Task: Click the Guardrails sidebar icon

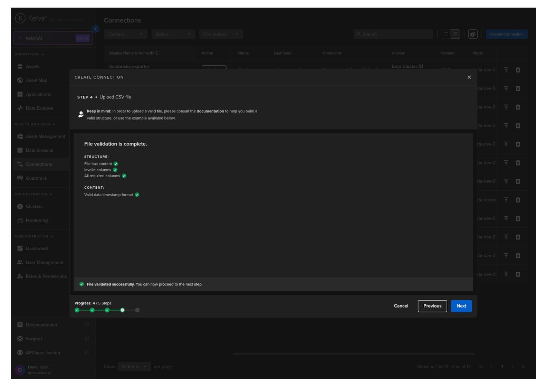Action: [x=20, y=178]
